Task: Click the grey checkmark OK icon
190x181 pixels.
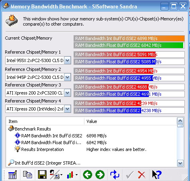Action: (130, 175)
